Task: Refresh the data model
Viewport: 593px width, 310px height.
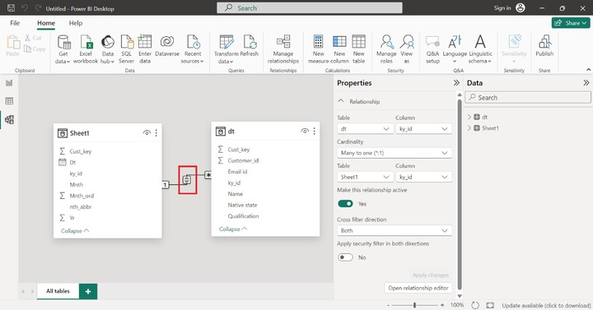Action: pos(250,46)
